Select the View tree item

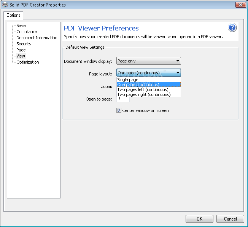pyautogui.click(x=21, y=56)
